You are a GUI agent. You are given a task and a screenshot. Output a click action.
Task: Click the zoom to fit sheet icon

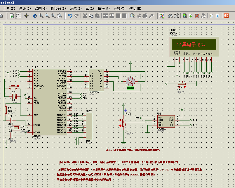[x=53, y=16]
